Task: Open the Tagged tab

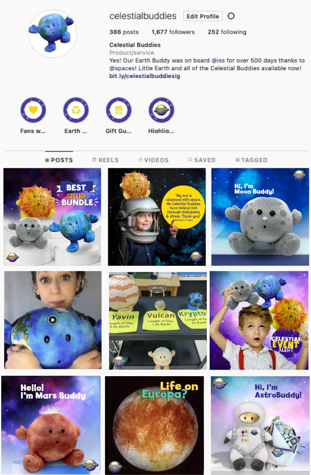Action: click(x=251, y=160)
